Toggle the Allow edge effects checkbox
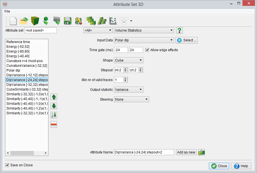 147,50
